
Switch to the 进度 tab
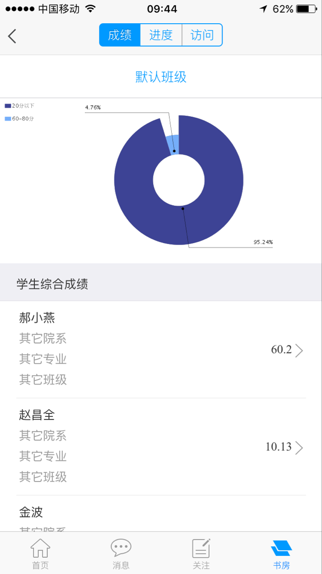(161, 35)
